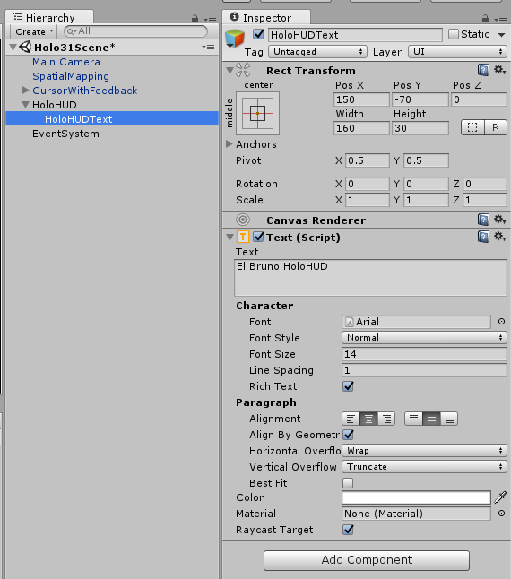Choose top vertical alignment icon
The width and height of the screenshot is (511, 579).
(413, 419)
